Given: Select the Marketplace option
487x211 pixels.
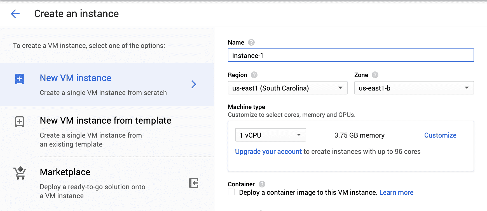Looking at the screenshot, I should (x=107, y=183).
